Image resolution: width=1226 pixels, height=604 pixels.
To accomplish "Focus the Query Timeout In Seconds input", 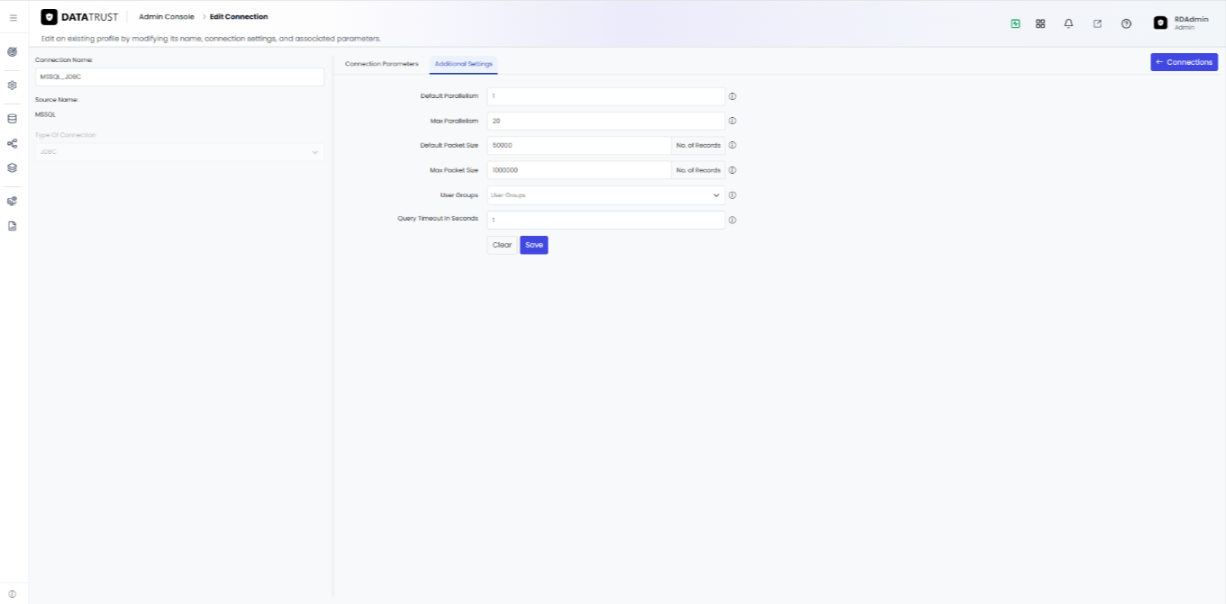I will click(605, 220).
